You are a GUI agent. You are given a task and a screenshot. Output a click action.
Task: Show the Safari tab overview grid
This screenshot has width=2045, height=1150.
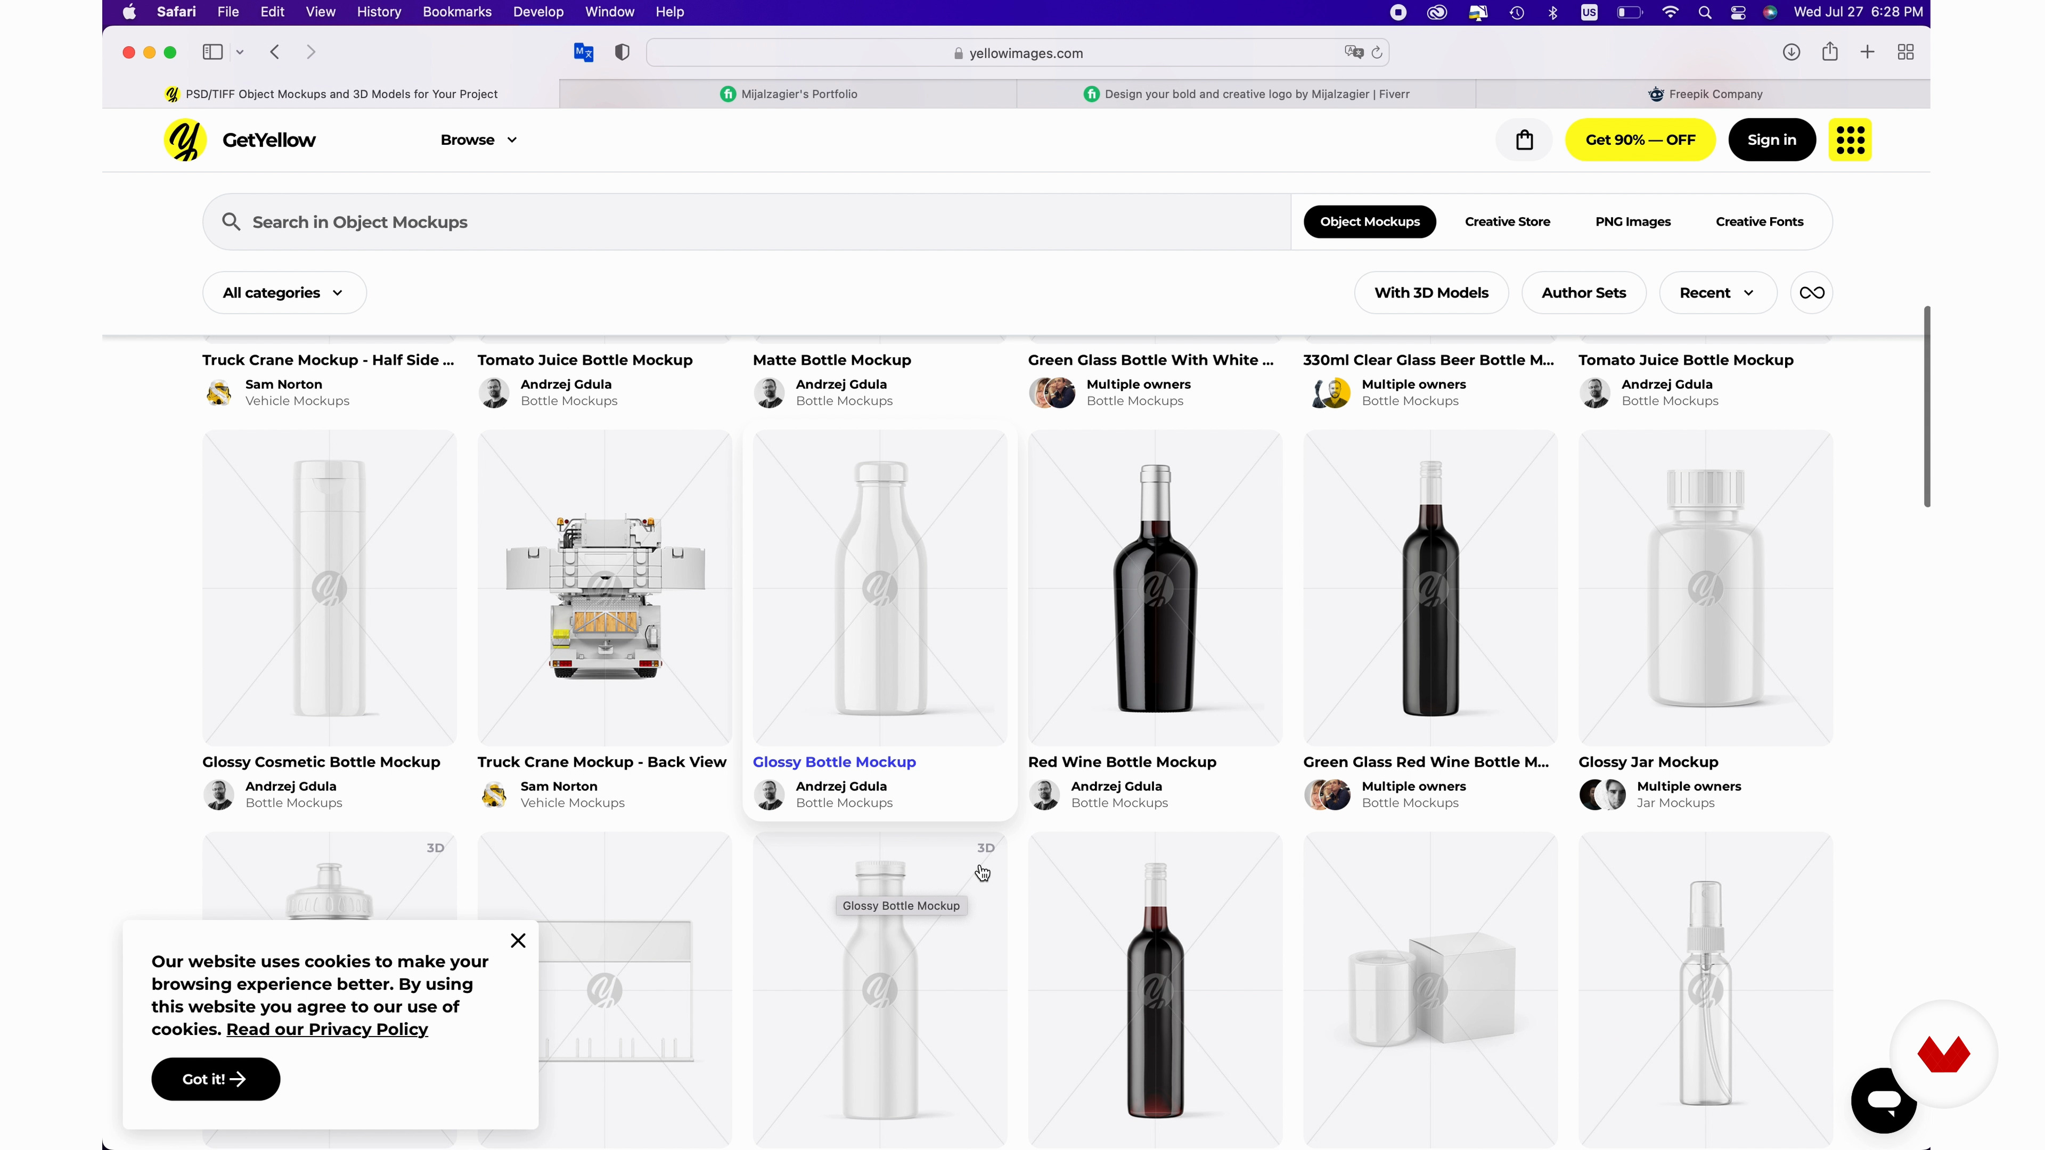(1905, 52)
